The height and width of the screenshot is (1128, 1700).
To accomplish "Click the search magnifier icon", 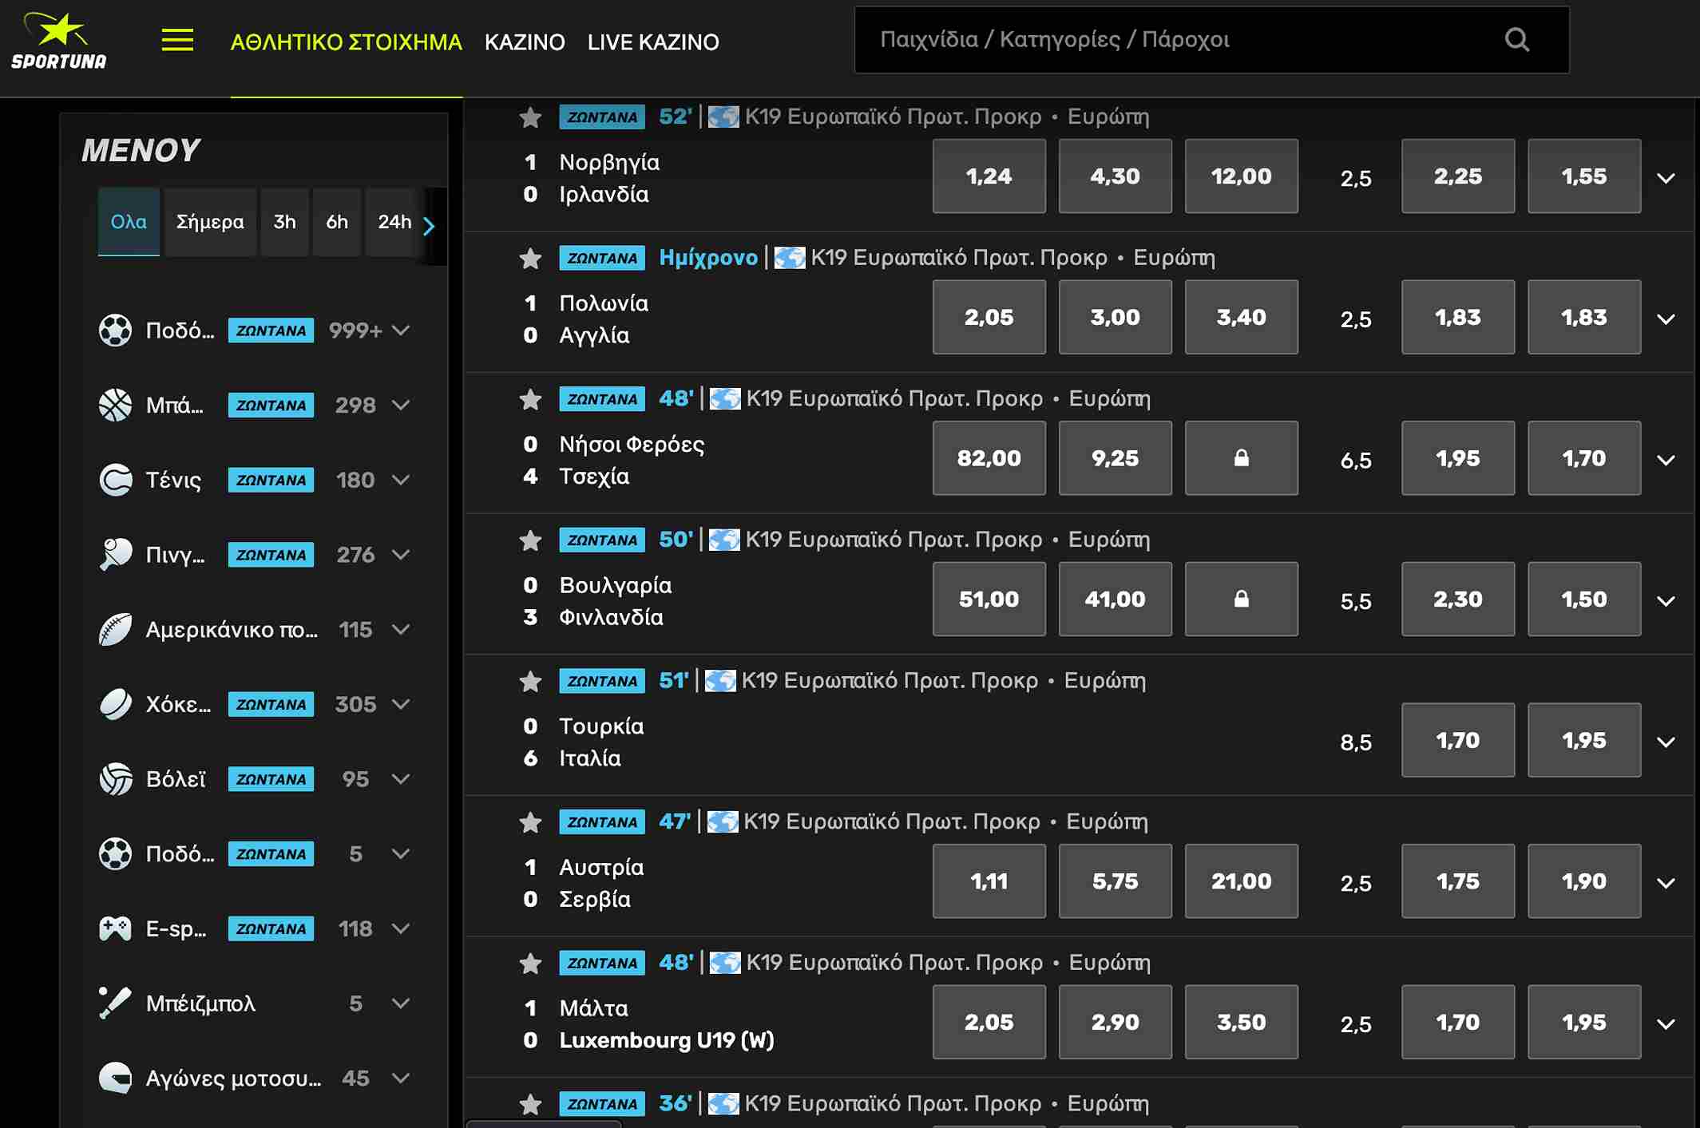I will click(x=1516, y=40).
